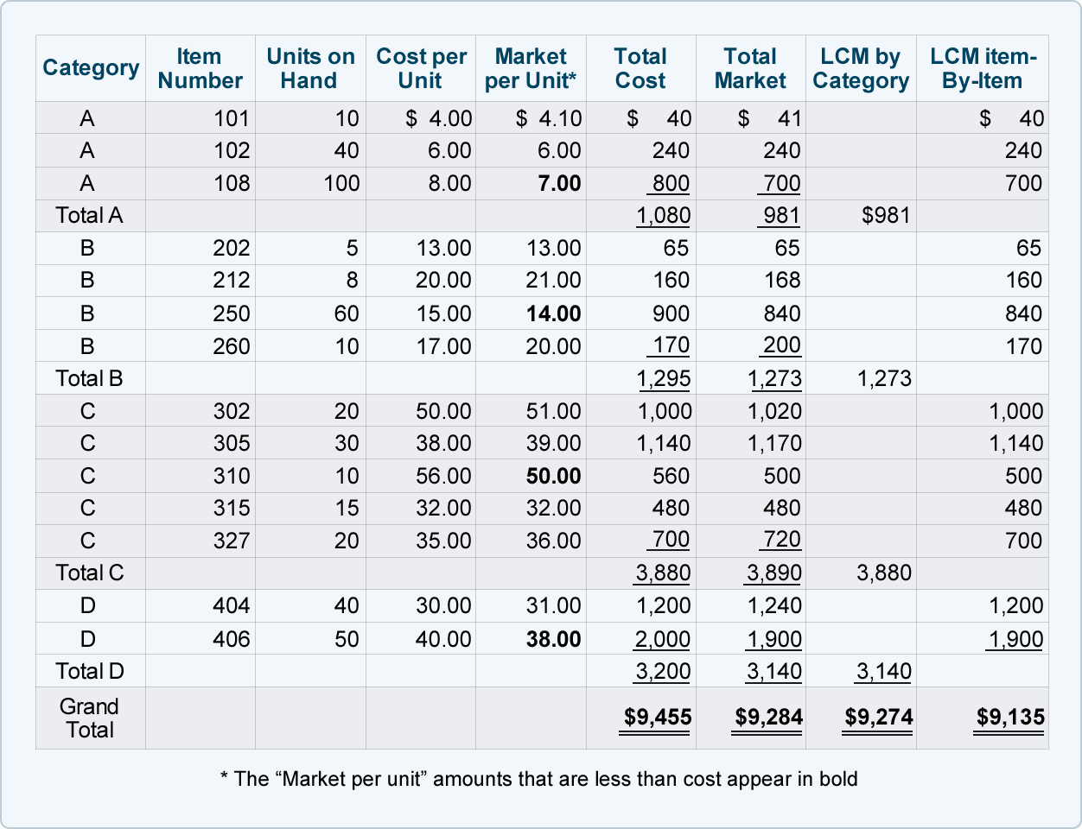The image size is (1082, 829).
Task: Click the $981 LCM by Category cell
Action: 886,215
